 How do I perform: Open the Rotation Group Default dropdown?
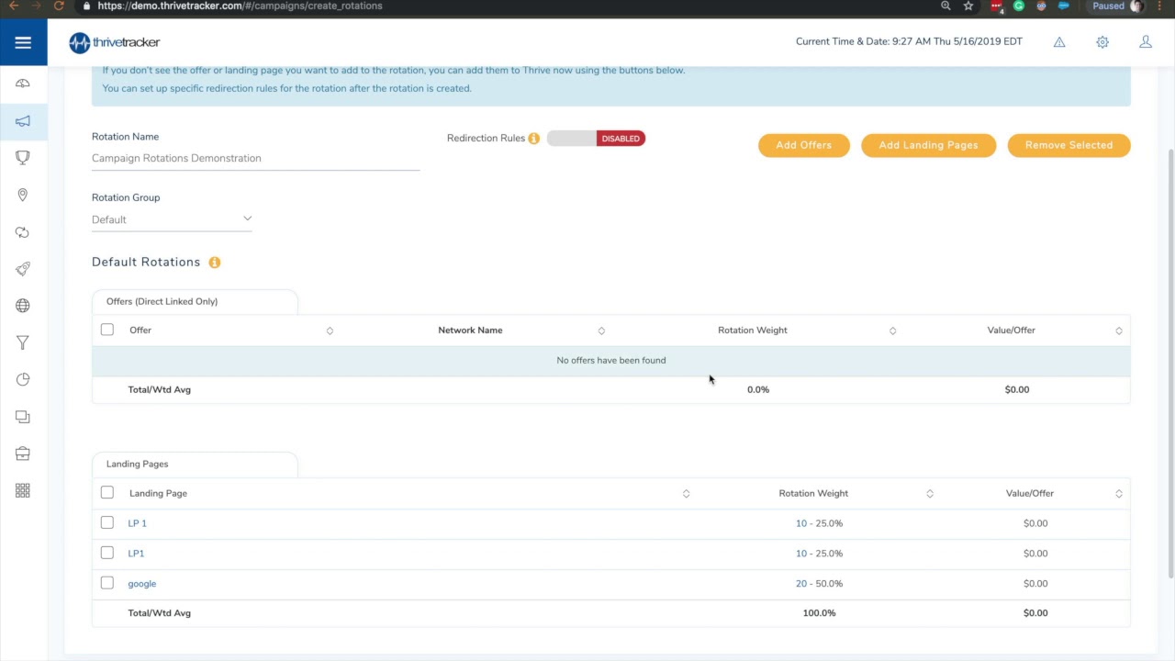pyautogui.click(x=172, y=219)
